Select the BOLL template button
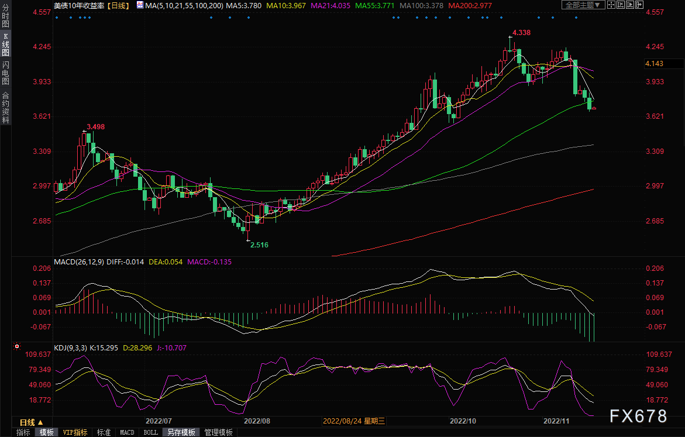This screenshot has width=685, height=437. pos(150,432)
